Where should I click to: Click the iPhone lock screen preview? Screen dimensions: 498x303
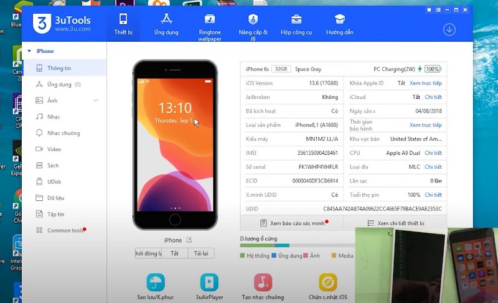tap(175, 145)
